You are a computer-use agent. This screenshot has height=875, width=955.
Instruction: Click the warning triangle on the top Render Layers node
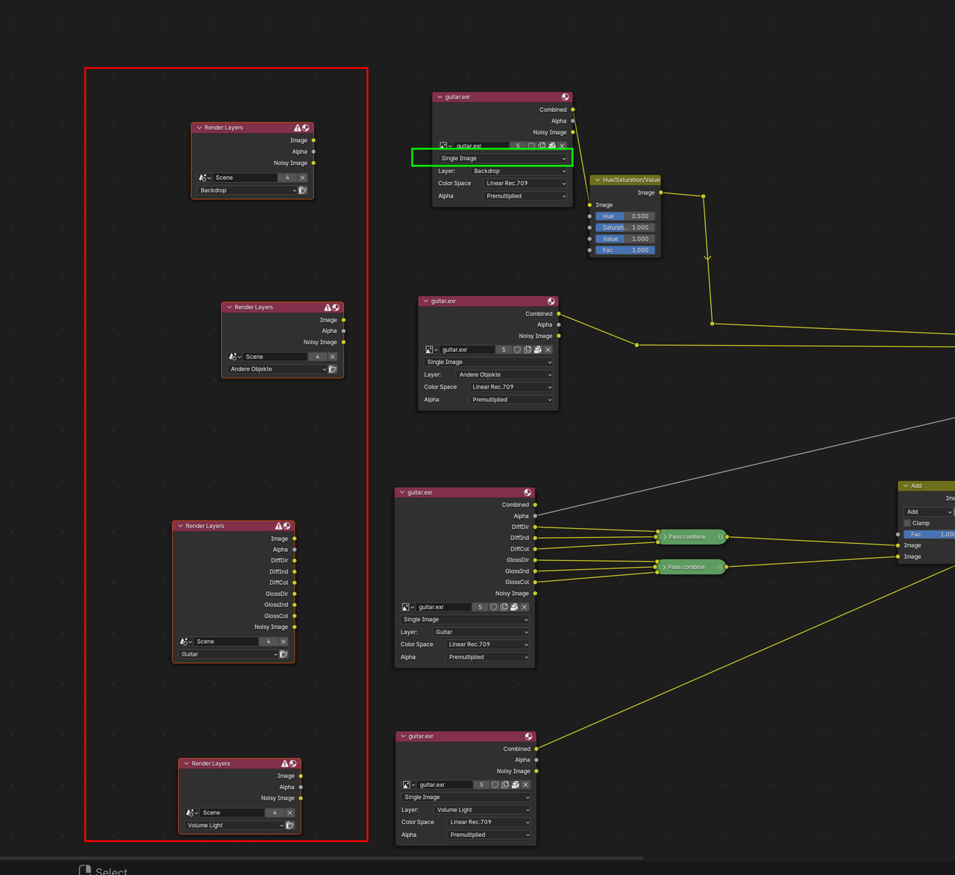click(x=296, y=128)
